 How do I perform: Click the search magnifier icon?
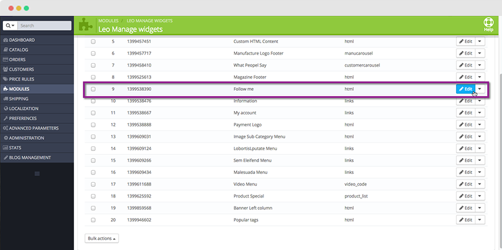[x=8, y=26]
